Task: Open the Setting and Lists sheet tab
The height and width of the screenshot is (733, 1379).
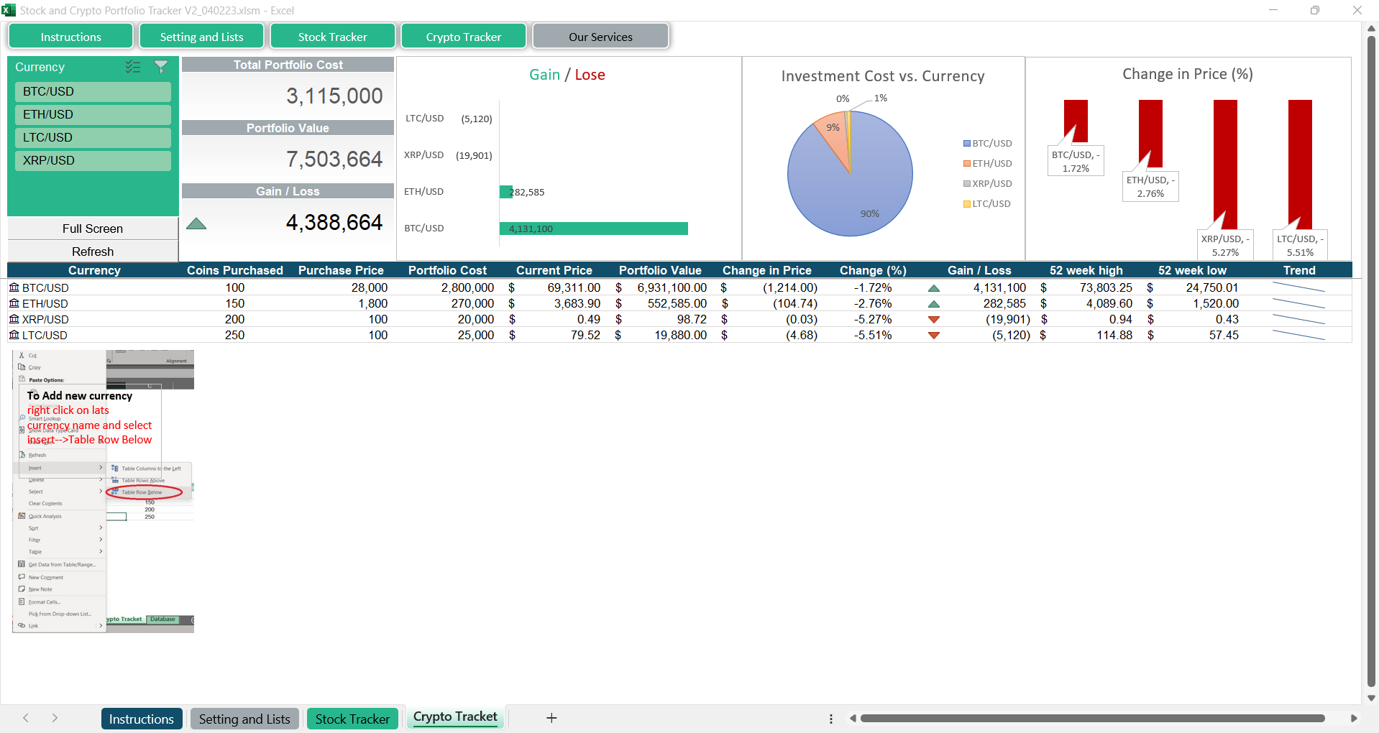Action: pos(244,719)
